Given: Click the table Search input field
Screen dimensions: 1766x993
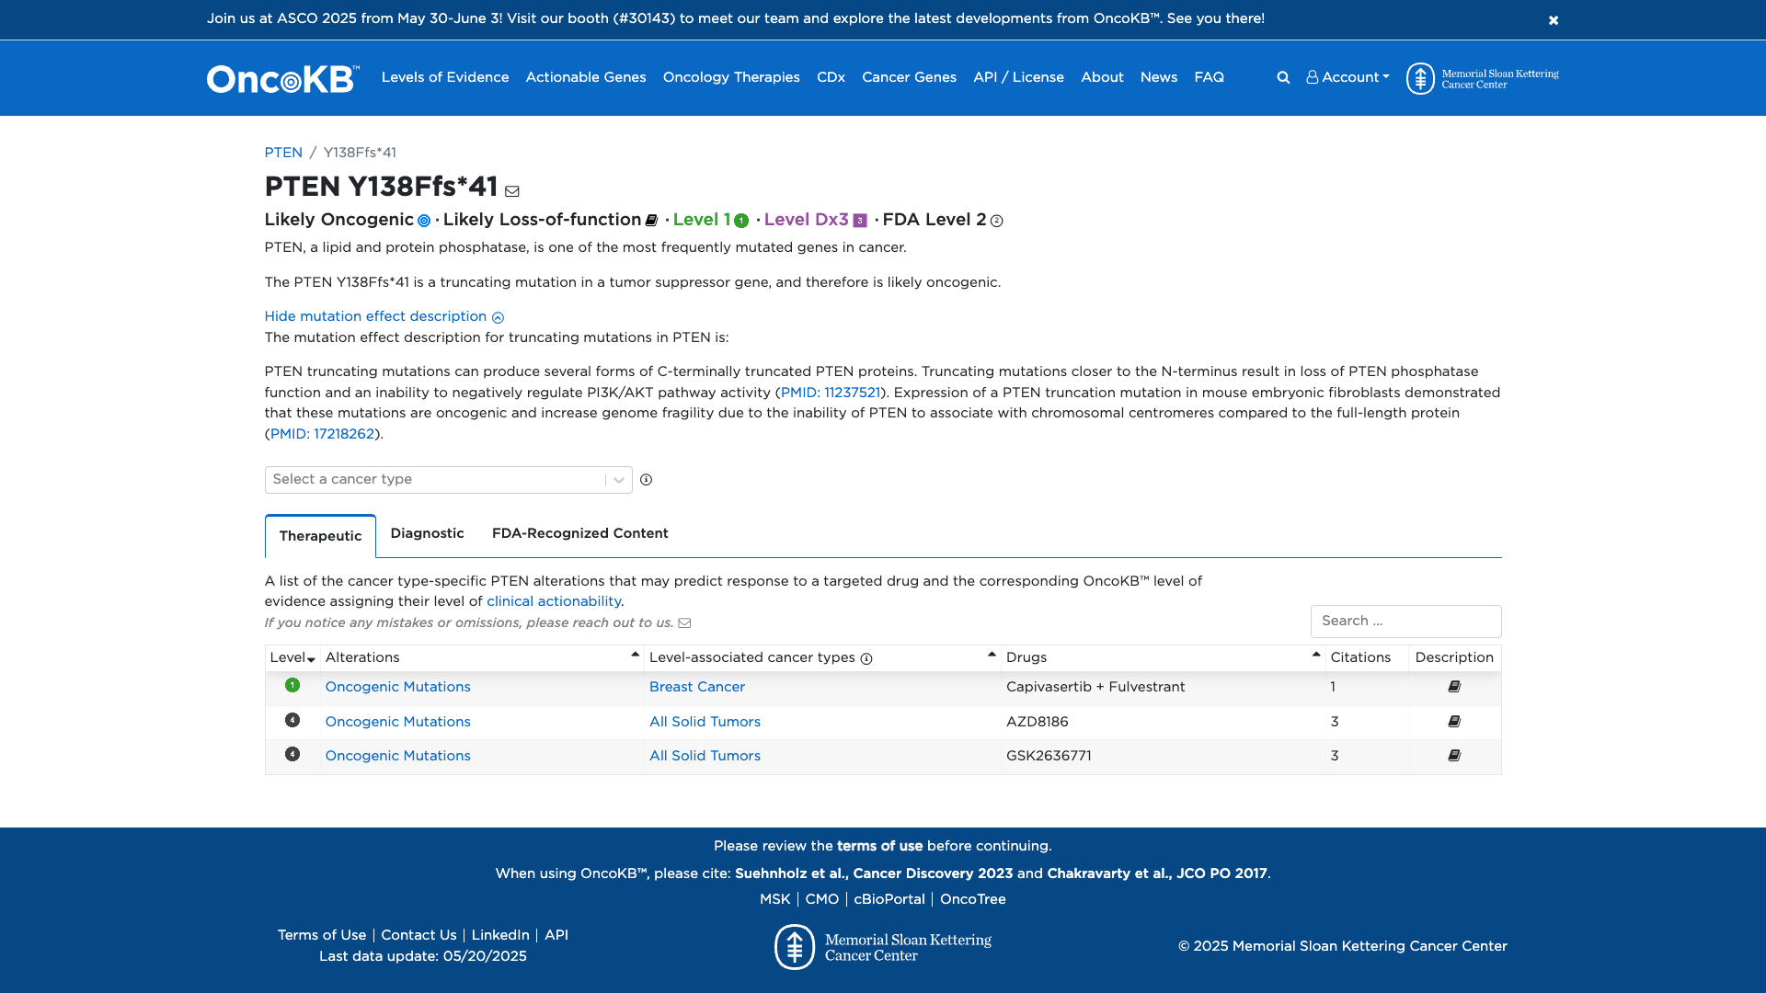Looking at the screenshot, I should [x=1405, y=622].
